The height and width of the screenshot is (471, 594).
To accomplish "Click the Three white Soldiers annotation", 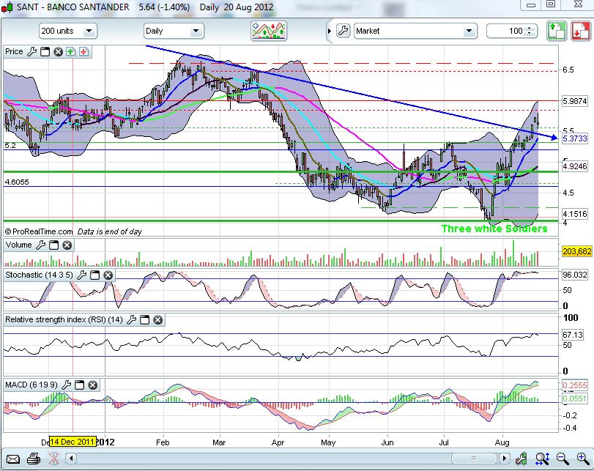I will click(494, 229).
